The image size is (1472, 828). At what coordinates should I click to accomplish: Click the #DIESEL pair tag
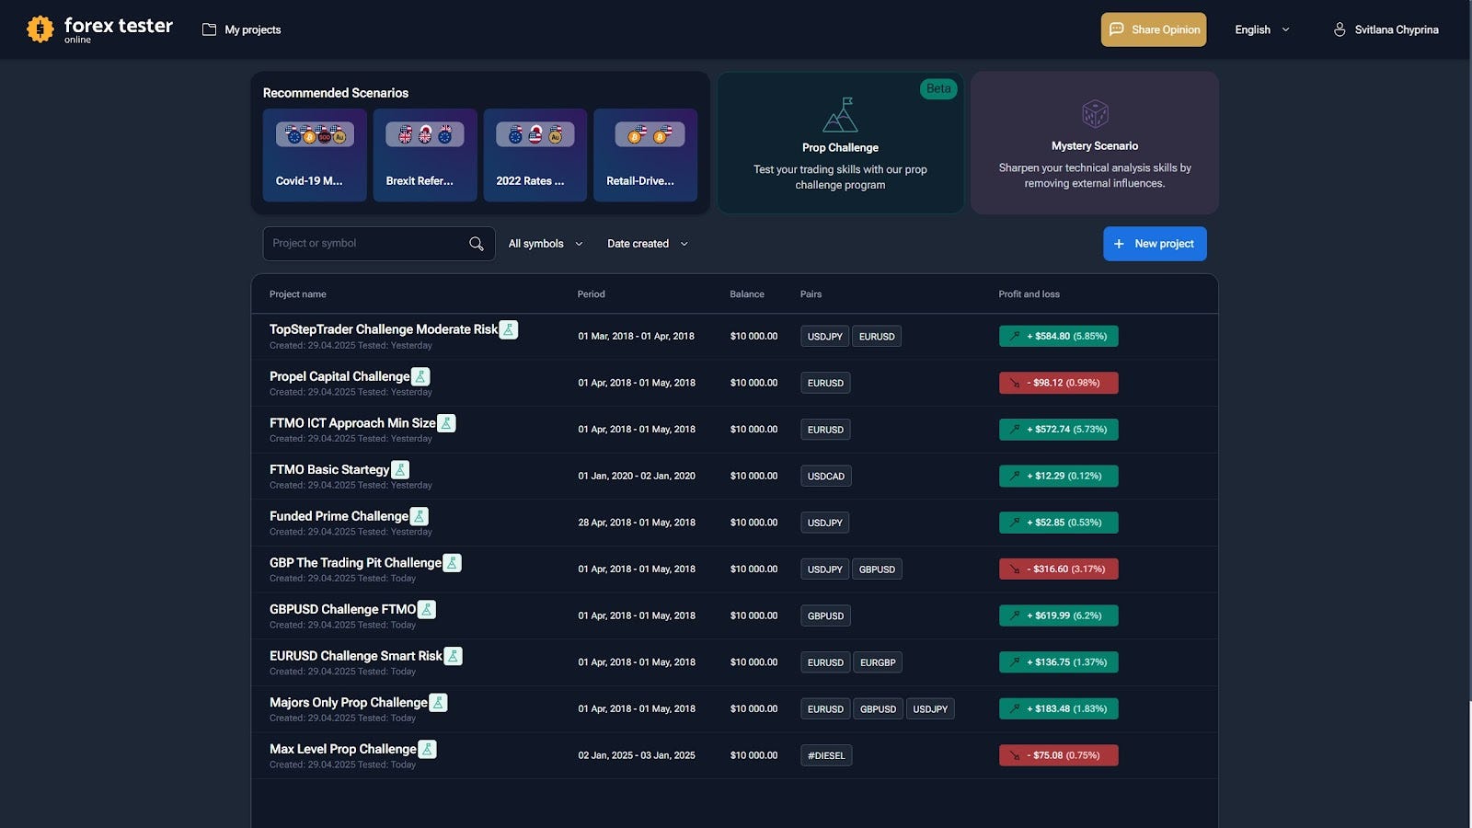[826, 755]
